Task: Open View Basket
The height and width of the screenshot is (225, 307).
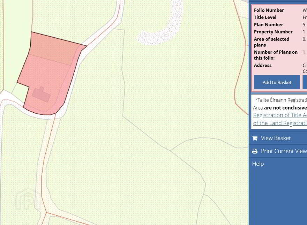Action: tap(276, 138)
